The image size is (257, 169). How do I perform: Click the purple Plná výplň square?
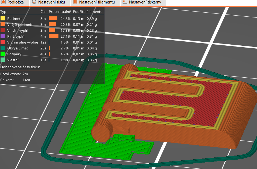(x=3, y=36)
